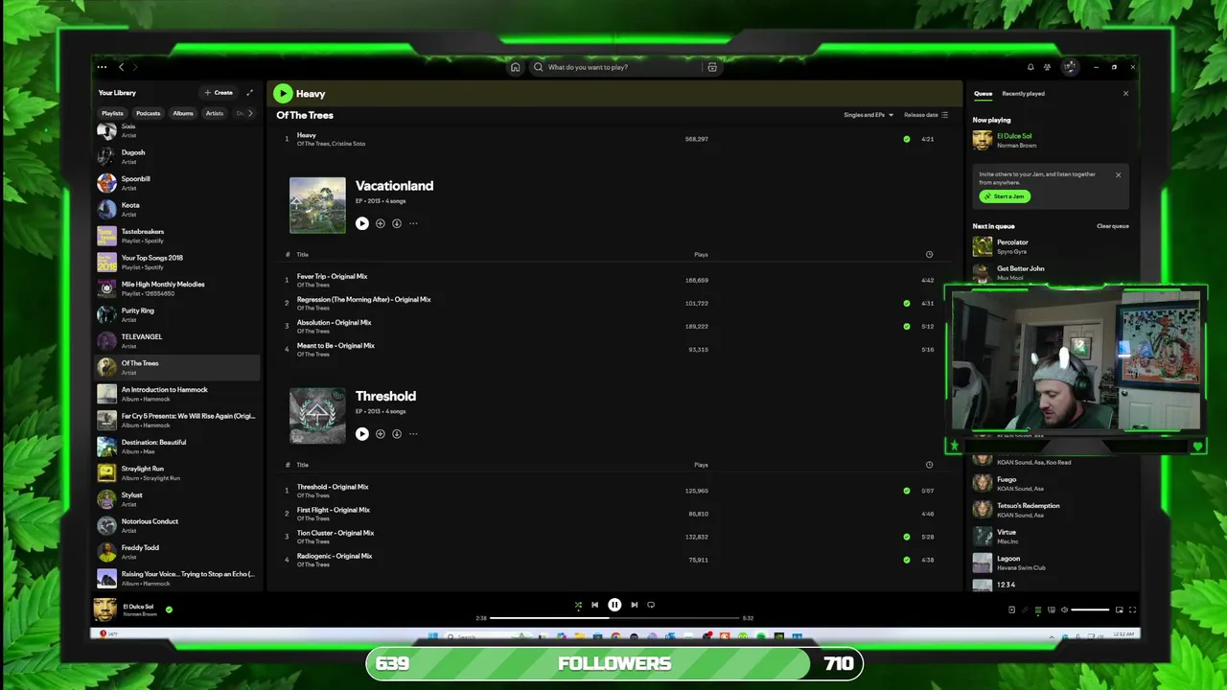Screen dimensions: 1227x690
Task: Open the Singles and EPs filter dropdown
Action: tap(868, 115)
